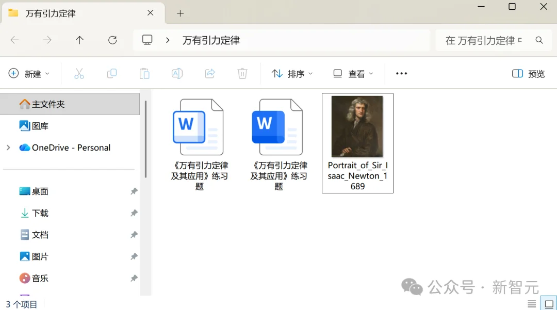The height and width of the screenshot is (310, 557).
Task: Navigate up one folder level
Action: coord(79,40)
